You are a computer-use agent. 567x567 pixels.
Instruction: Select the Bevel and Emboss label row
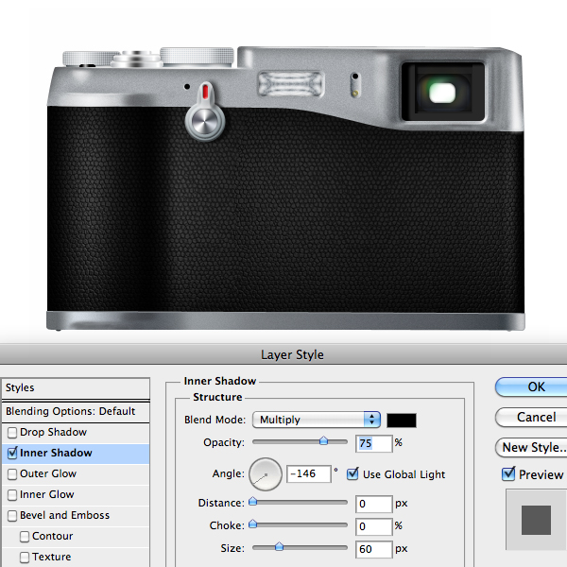[64, 516]
